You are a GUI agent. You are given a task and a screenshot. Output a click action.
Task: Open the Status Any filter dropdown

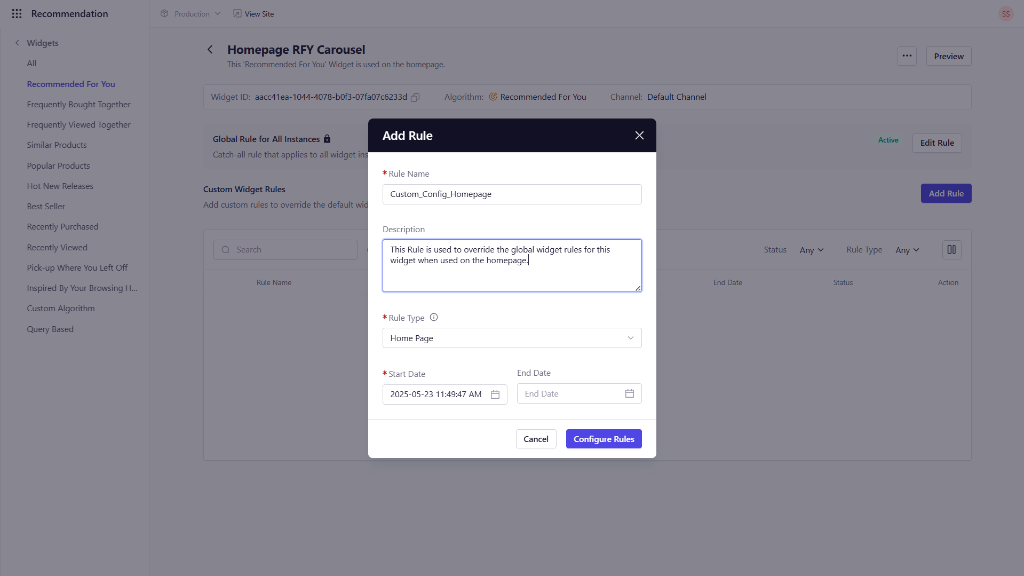[x=811, y=250]
